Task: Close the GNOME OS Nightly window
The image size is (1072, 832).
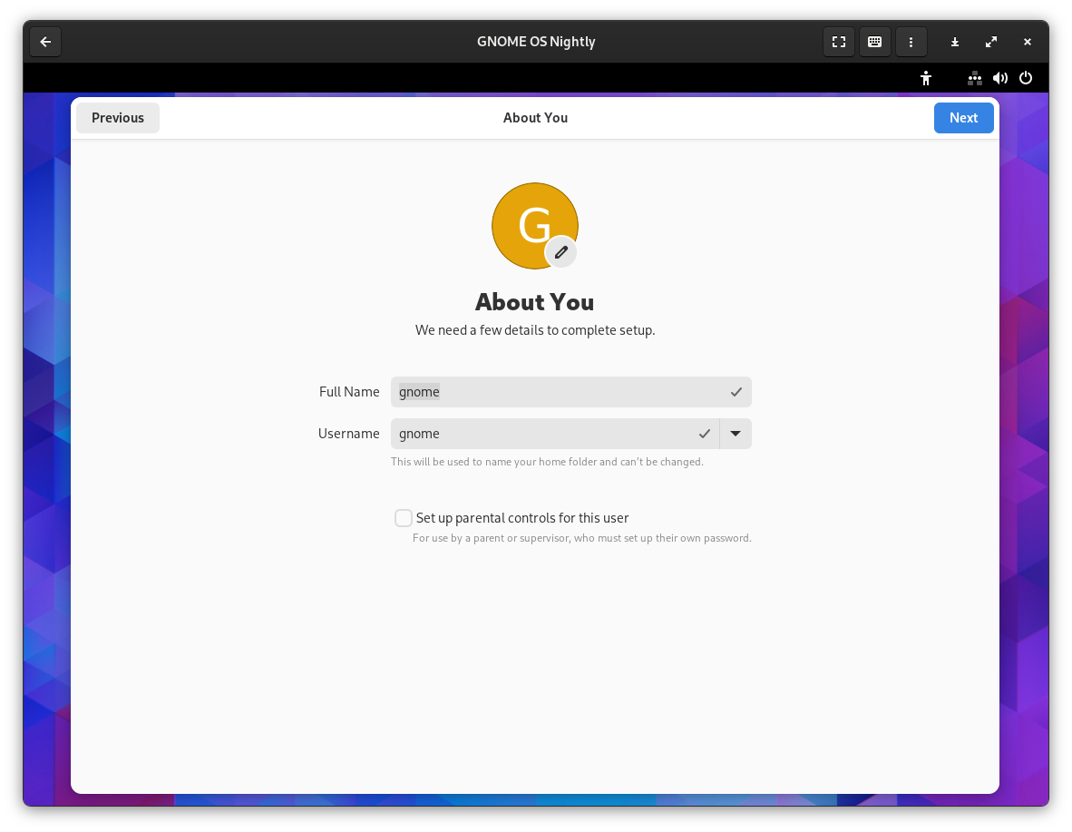Action: (x=1028, y=42)
